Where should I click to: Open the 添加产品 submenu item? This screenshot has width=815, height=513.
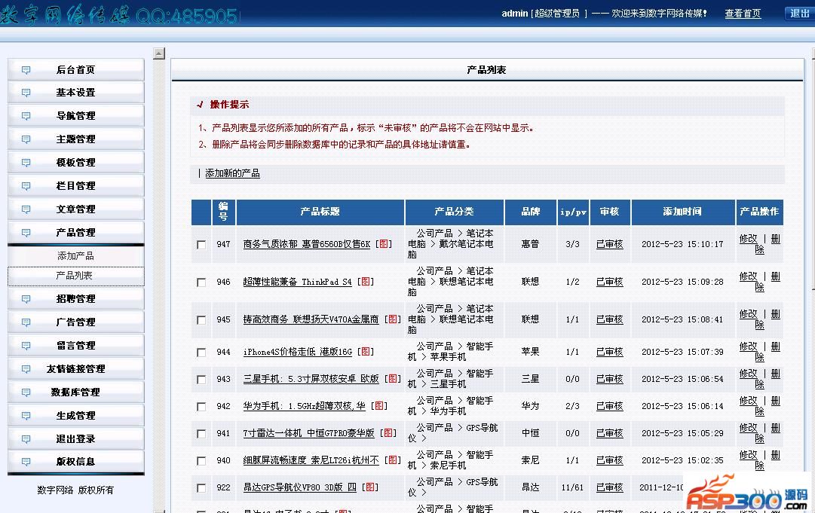click(x=75, y=256)
